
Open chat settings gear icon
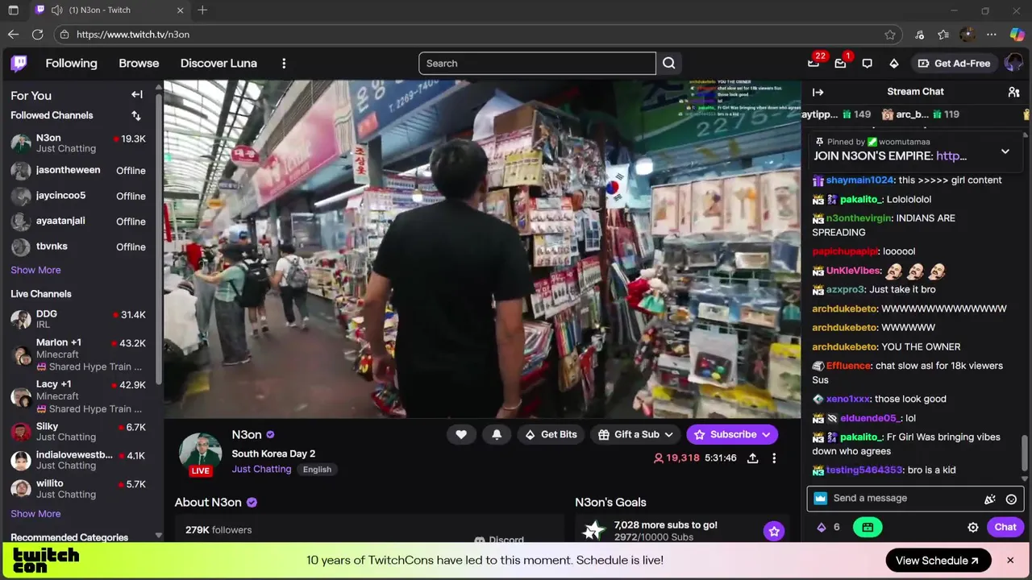[x=973, y=528]
